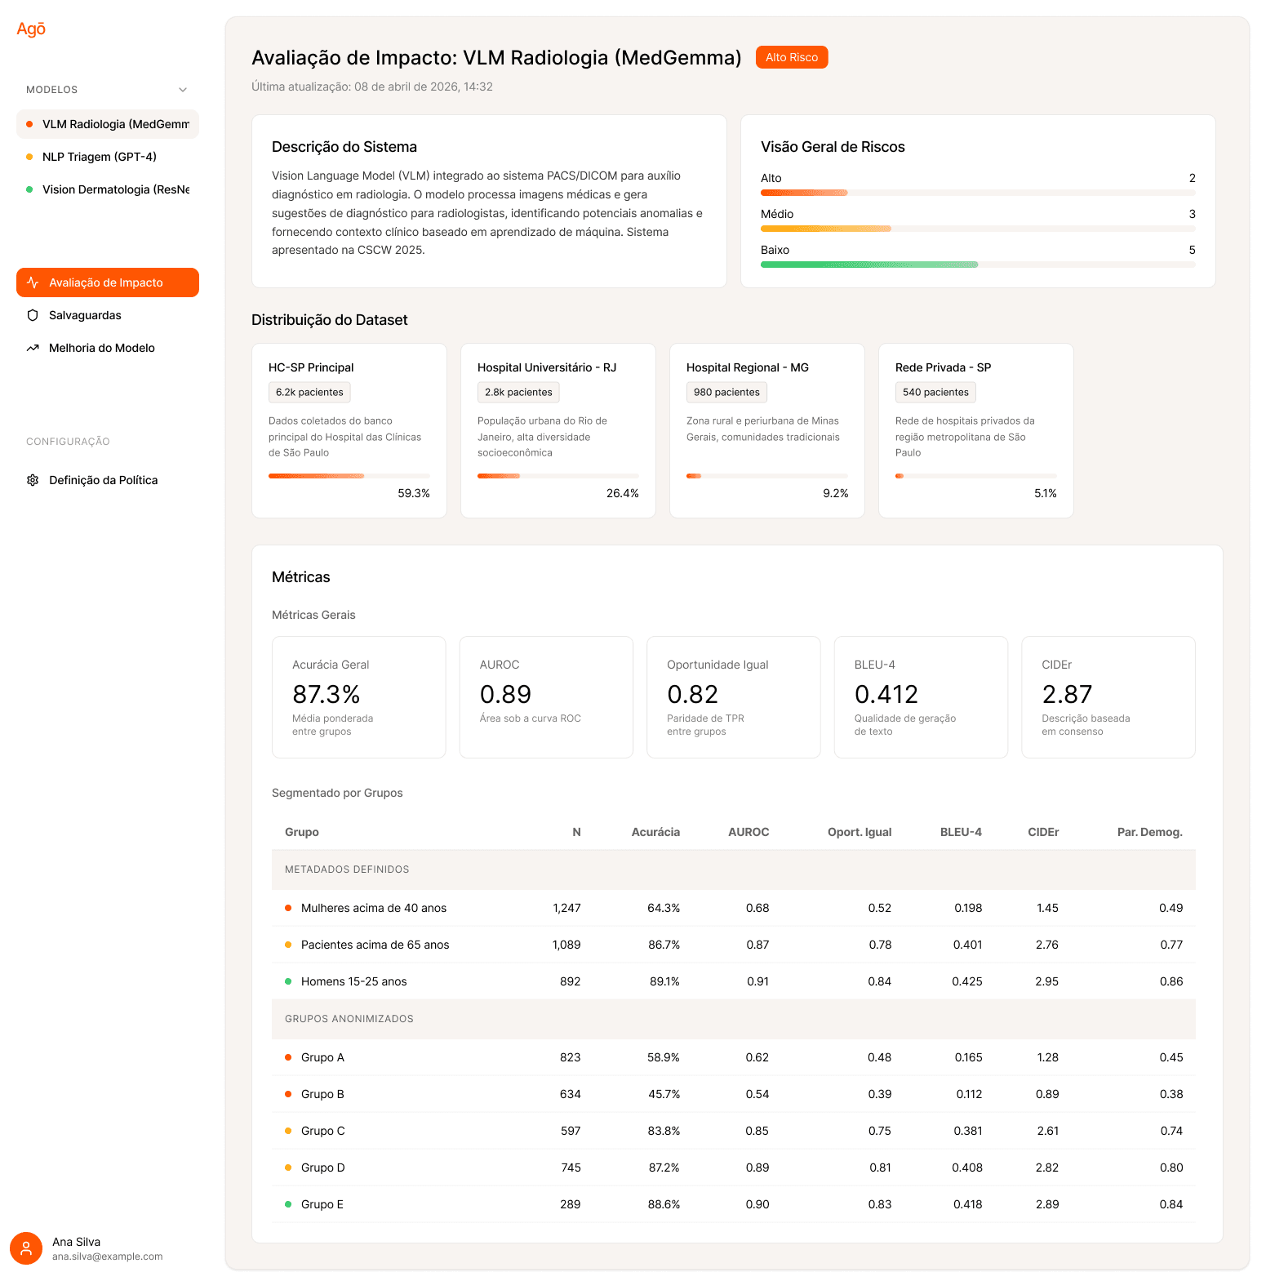Click the BLEU-4 0.412 metric card

(x=921, y=697)
